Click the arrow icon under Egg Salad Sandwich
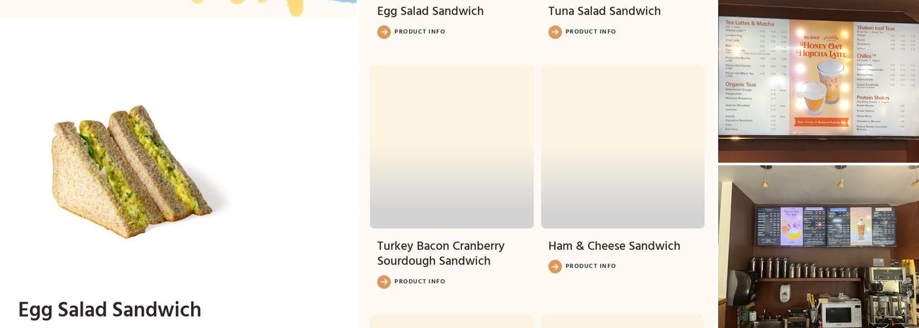Viewport: 919px width, 328px height. point(384,32)
